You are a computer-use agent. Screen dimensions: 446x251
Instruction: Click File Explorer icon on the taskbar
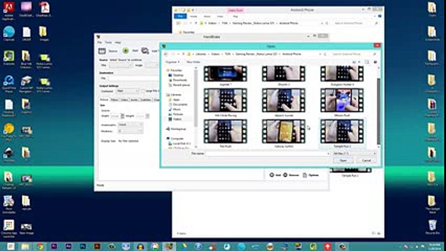pos(25,246)
